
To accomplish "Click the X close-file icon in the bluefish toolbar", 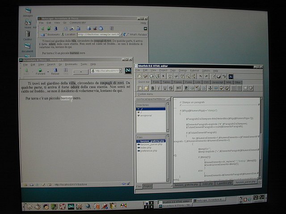I will coord(163,76).
